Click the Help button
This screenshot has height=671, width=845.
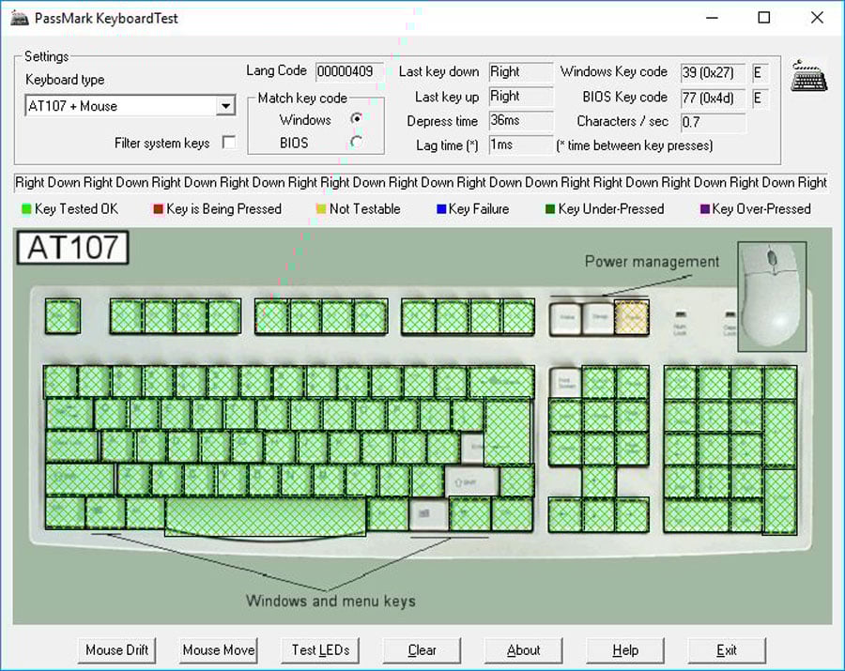pyautogui.click(x=625, y=650)
